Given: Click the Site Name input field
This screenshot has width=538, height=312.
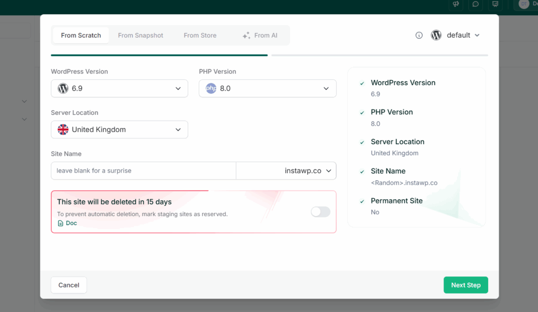Looking at the screenshot, I should (x=142, y=170).
